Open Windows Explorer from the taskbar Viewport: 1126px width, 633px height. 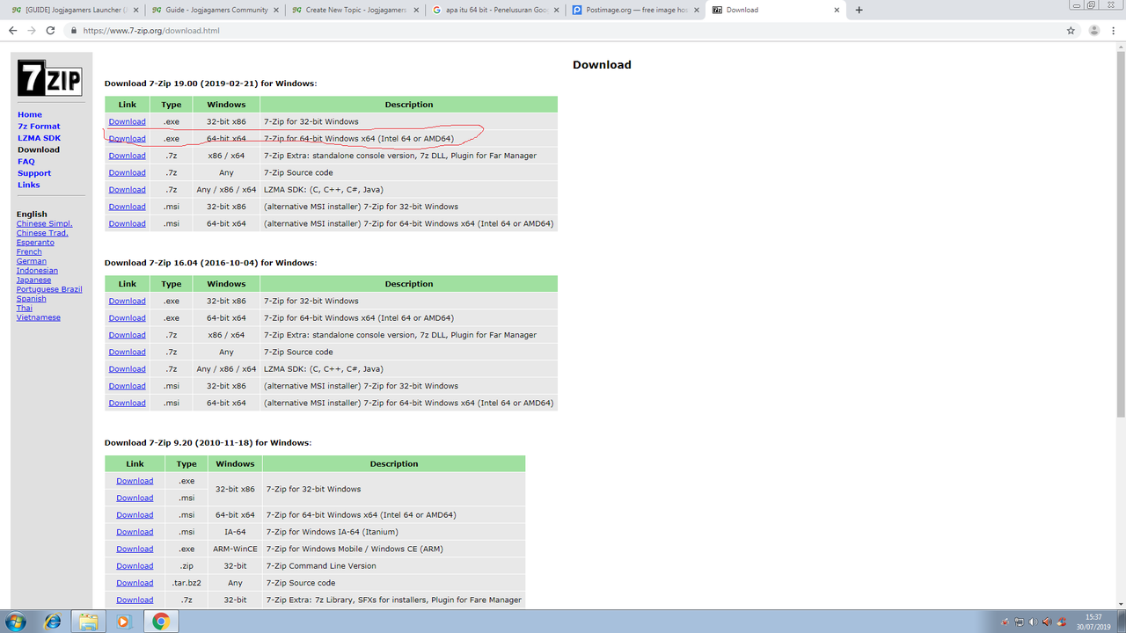(89, 622)
